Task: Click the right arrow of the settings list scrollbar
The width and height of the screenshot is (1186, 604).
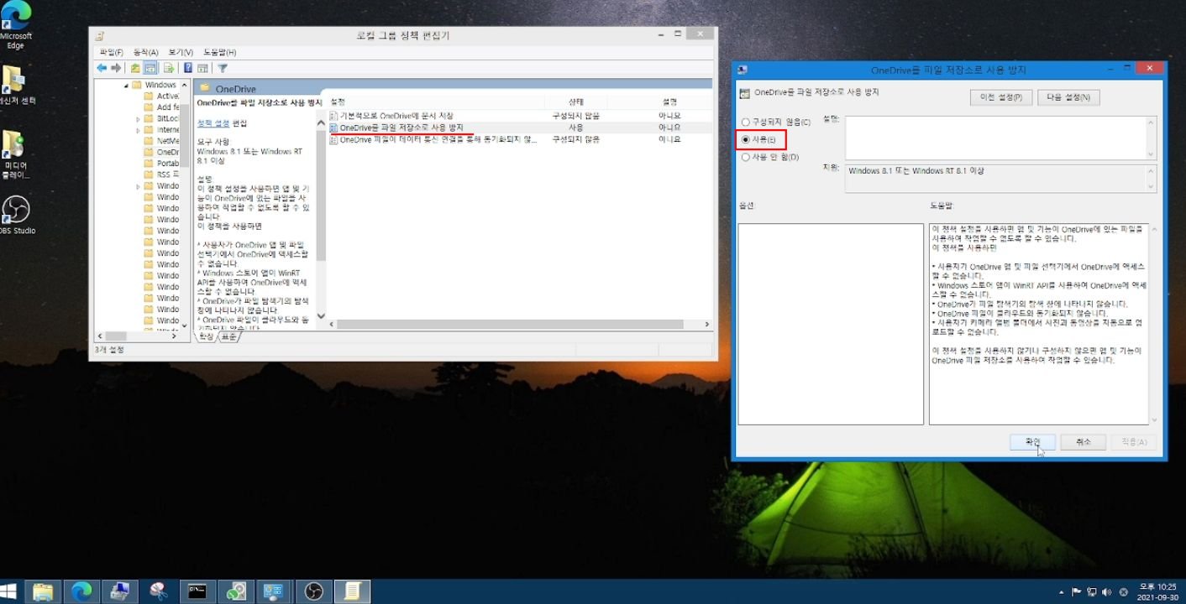Action: (x=707, y=324)
